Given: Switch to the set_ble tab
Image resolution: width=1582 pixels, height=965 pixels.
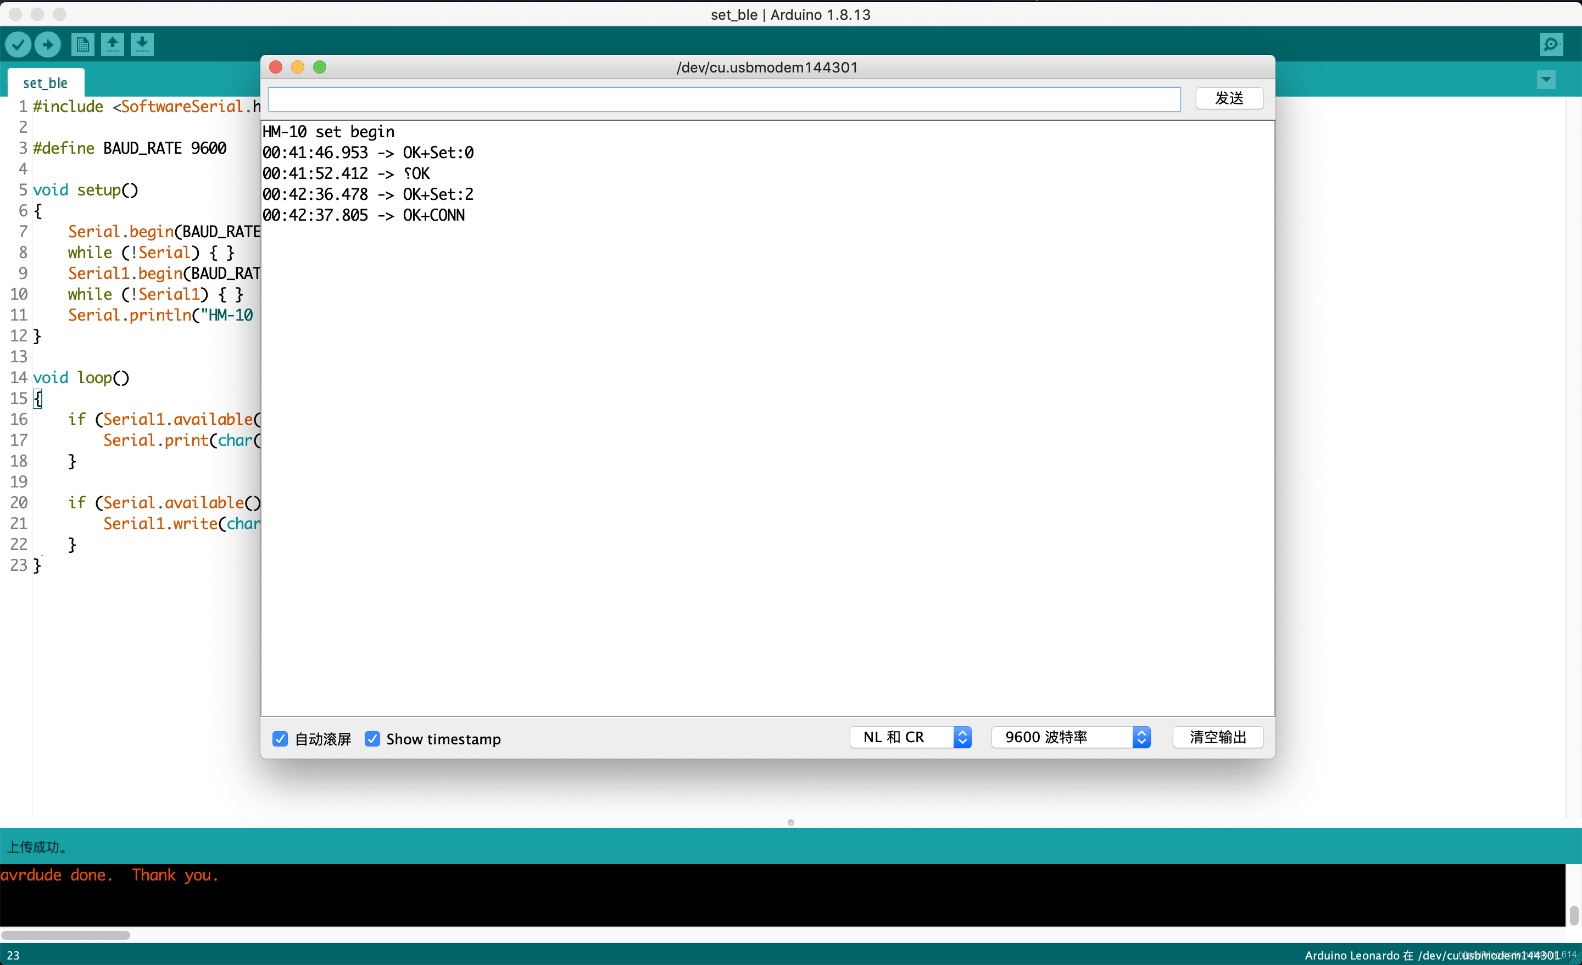Looking at the screenshot, I should click(46, 83).
